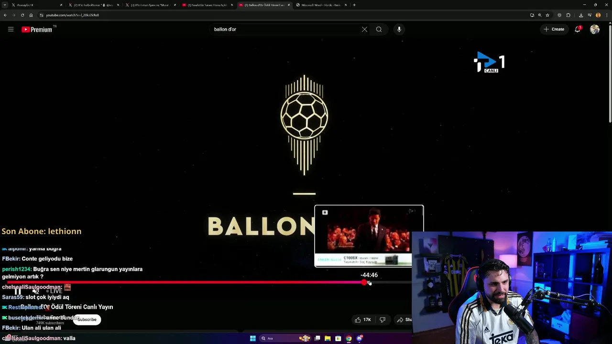The width and height of the screenshot is (612, 344).
Task: Click the seek preview thumbnail
Action: (x=369, y=236)
